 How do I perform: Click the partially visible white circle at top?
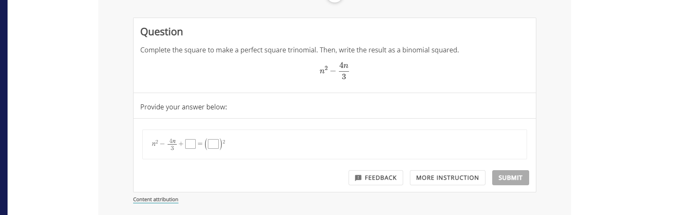(x=335, y=1)
